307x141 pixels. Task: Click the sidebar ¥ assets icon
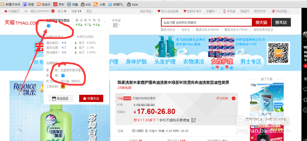point(305,79)
